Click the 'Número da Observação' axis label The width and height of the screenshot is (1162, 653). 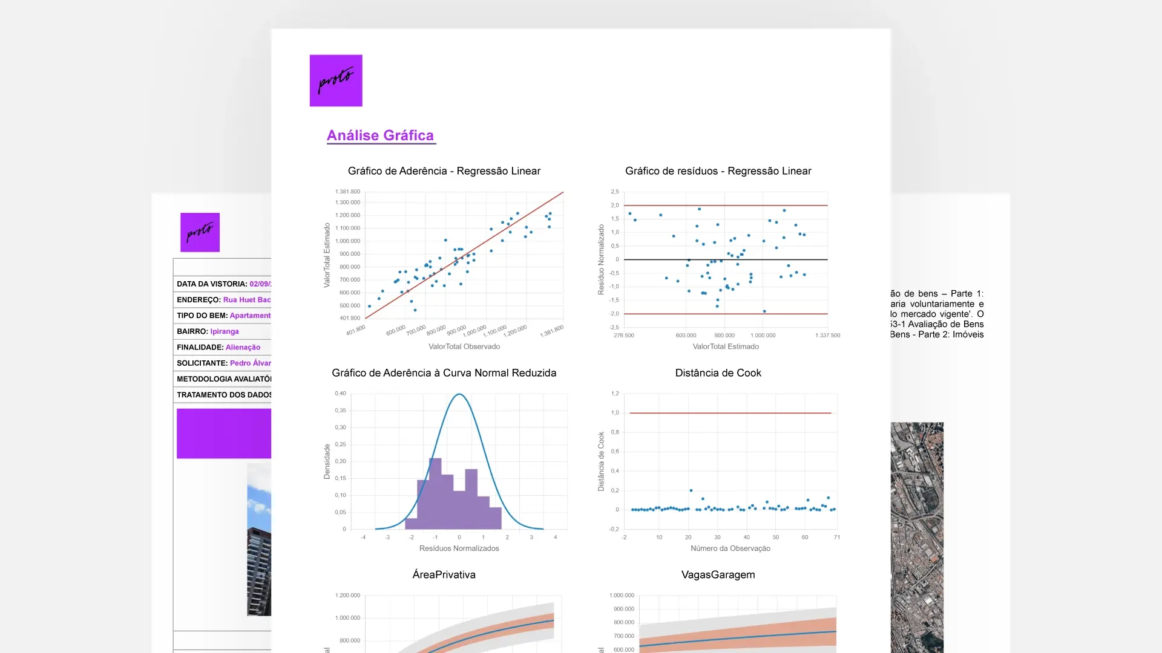point(730,548)
